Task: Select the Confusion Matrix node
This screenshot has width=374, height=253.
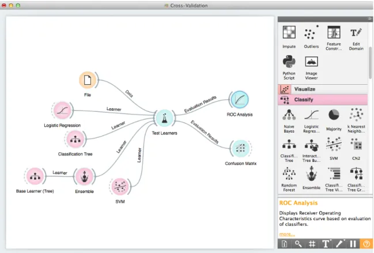Action: pos(241,148)
